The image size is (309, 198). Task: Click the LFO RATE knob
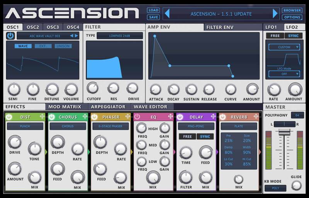tap(274, 90)
